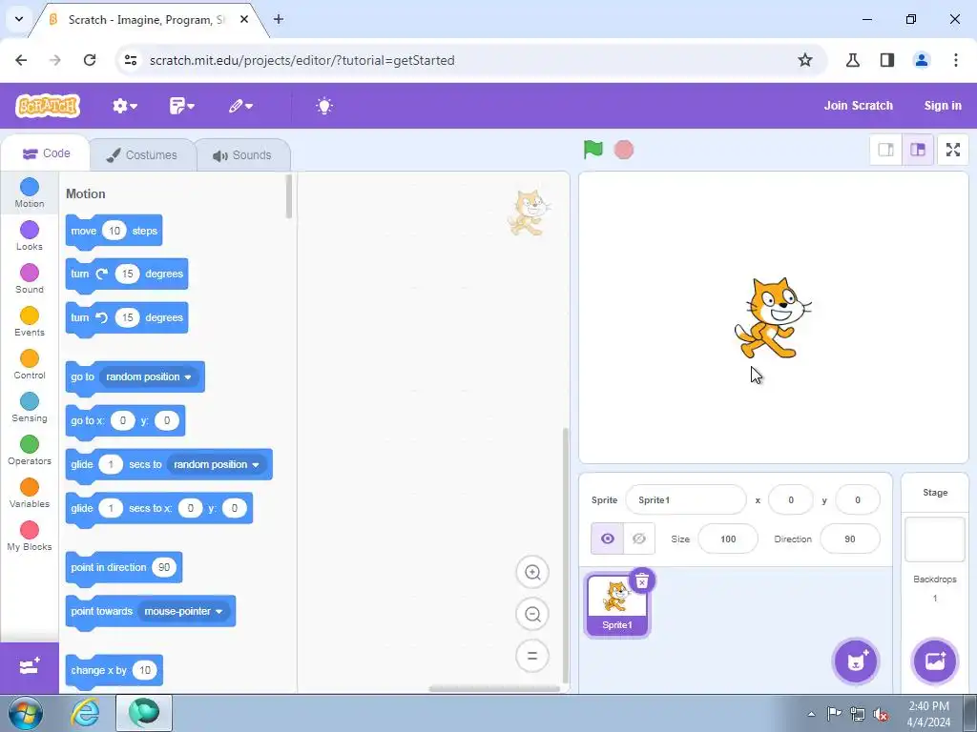This screenshot has height=732, width=977.
Task: Zoom in the code workspace
Action: pyautogui.click(x=532, y=572)
